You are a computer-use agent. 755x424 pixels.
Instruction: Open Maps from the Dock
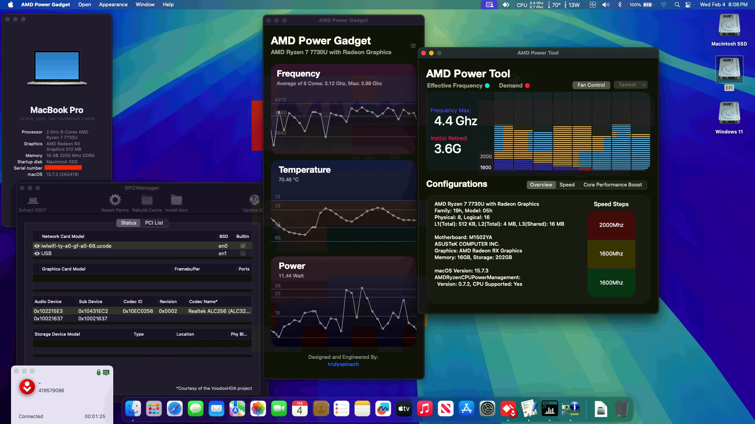pos(238,409)
